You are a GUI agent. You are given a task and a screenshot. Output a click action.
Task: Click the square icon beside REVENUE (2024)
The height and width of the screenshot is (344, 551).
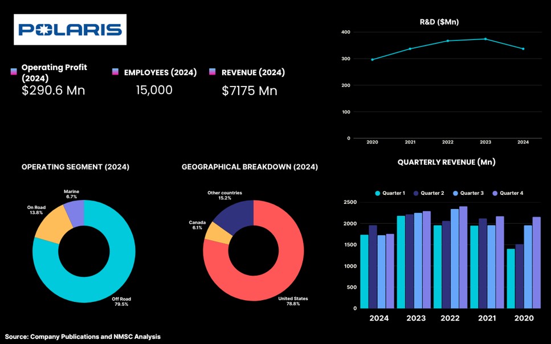[213, 72]
